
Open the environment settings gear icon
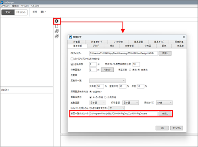[57, 21]
